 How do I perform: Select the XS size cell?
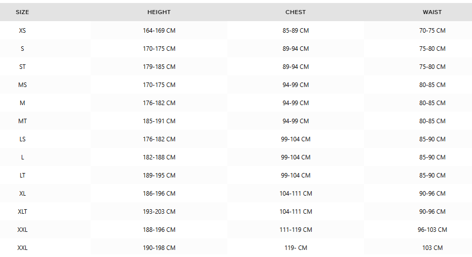tap(22, 31)
